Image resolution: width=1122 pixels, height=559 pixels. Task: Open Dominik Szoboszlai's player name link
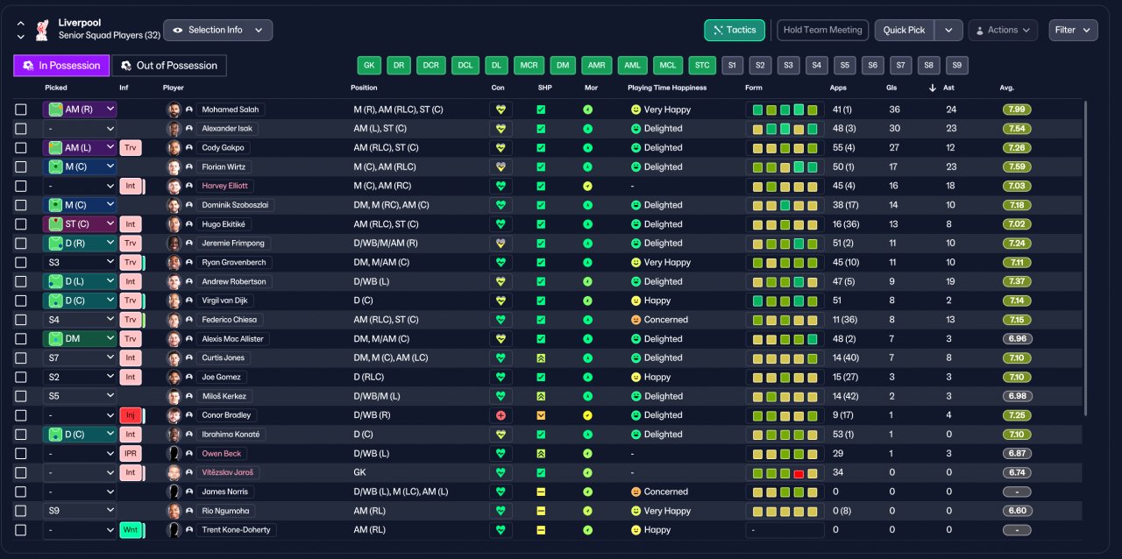click(x=236, y=205)
